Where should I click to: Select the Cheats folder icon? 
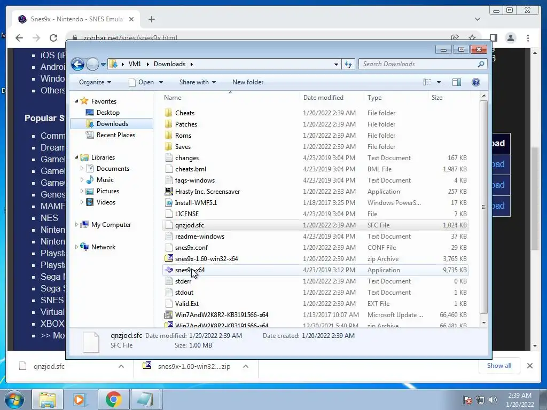tap(168, 113)
